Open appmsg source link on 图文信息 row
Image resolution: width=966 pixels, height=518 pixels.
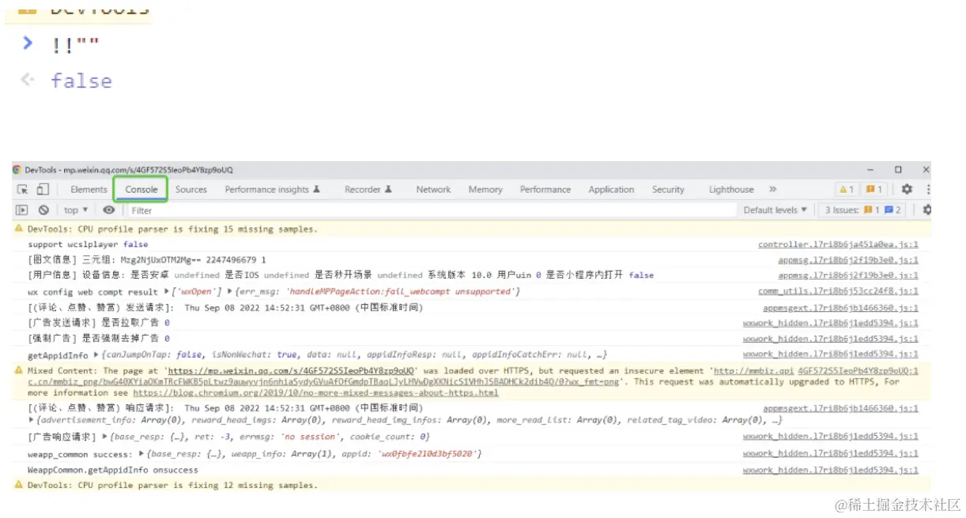pos(848,260)
